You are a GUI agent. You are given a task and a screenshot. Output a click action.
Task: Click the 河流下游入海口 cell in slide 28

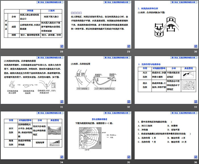[x=51, y=17]
